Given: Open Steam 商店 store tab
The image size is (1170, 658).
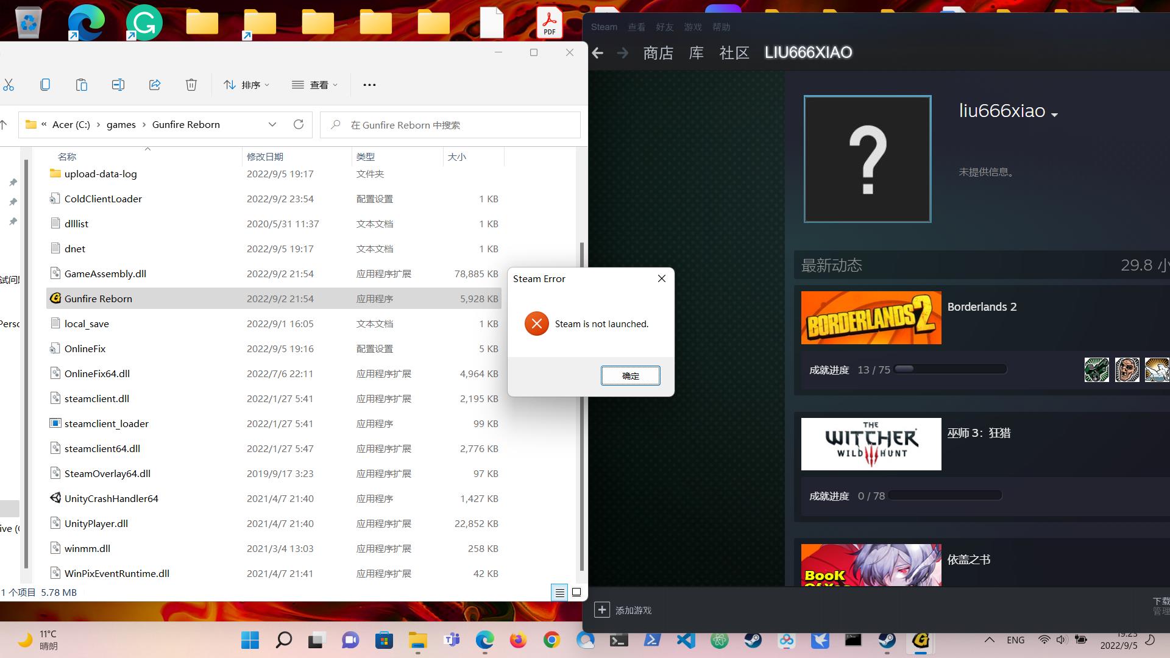Looking at the screenshot, I should point(658,53).
